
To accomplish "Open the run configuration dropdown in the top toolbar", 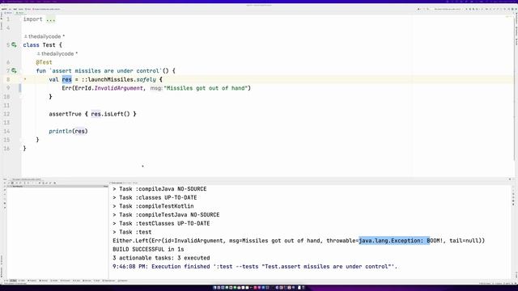I will pos(448,9).
